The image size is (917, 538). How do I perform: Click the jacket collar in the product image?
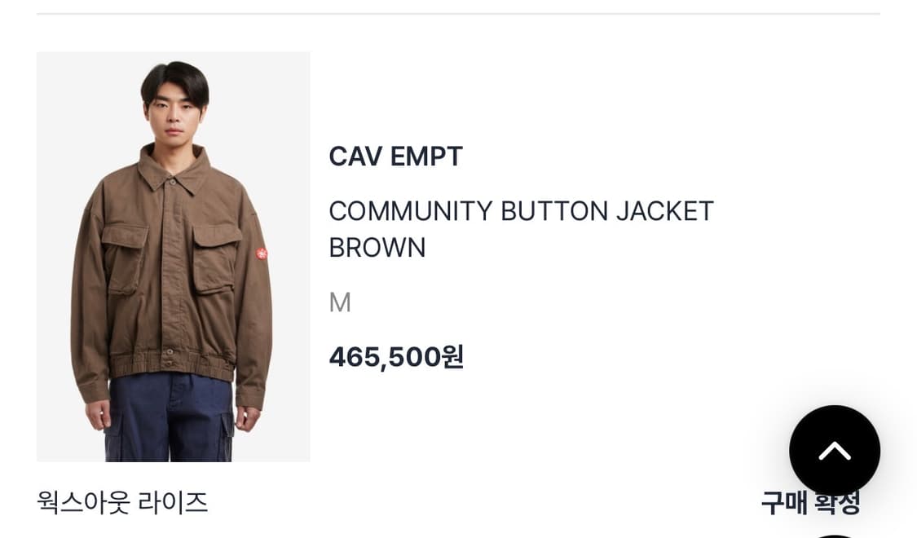174,168
